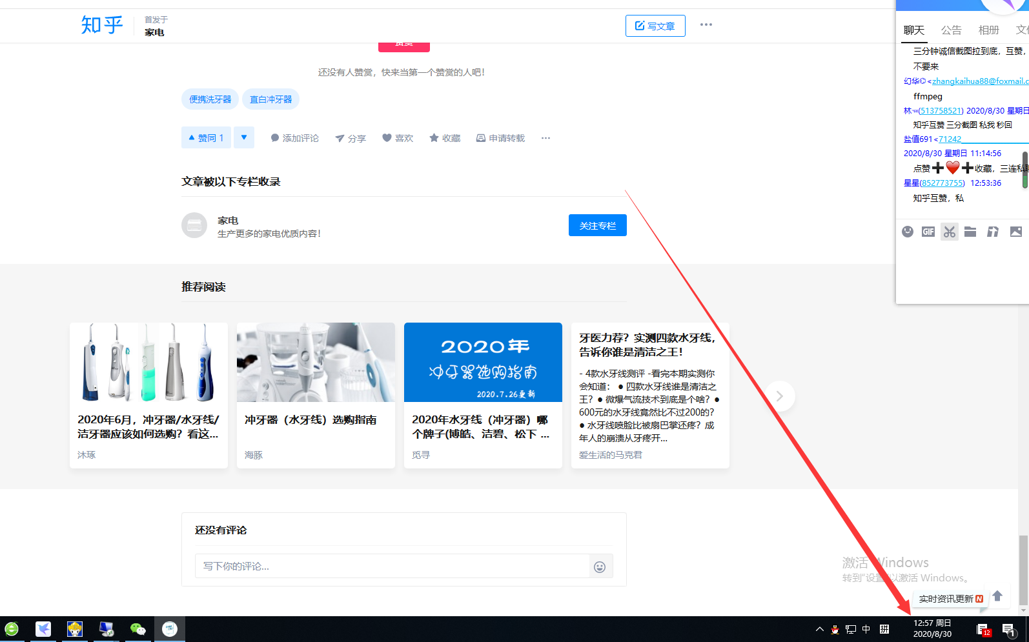The height and width of the screenshot is (642, 1029).
Task: Toggle 喜欢 like on the article
Action: pyautogui.click(x=398, y=138)
